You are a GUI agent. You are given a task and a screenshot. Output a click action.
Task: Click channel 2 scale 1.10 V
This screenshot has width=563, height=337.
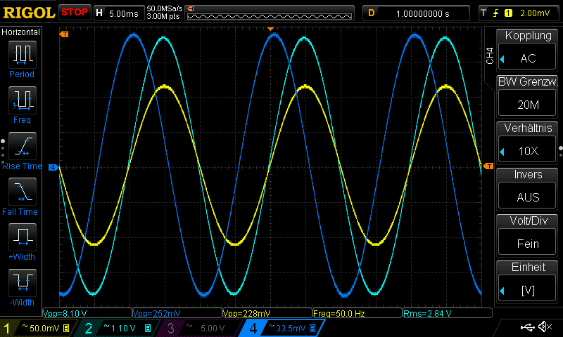point(123,328)
